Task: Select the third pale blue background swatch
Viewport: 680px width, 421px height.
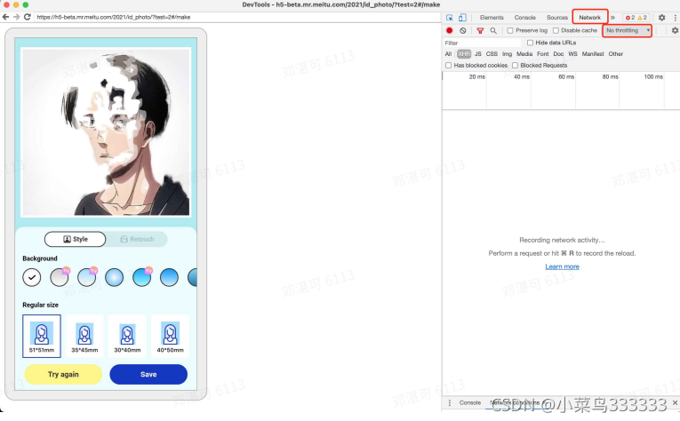Action: (x=87, y=277)
